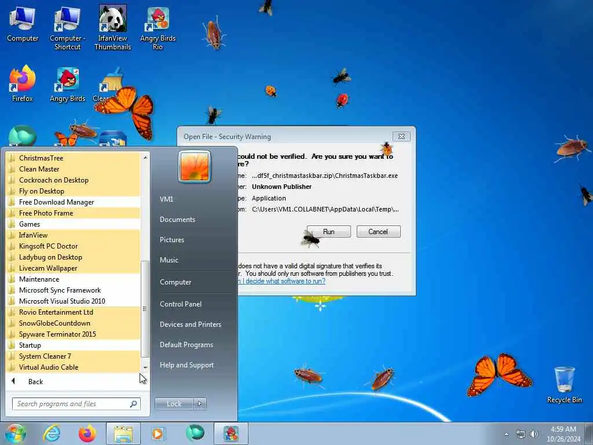Screen dimensions: 593x445
Task: Expand the Maintenance folder
Action: coord(74,279)
